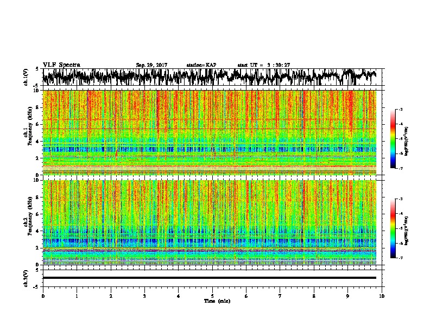Click time axis tick label "5"
Screen dimensions: 430x332
click(212, 296)
